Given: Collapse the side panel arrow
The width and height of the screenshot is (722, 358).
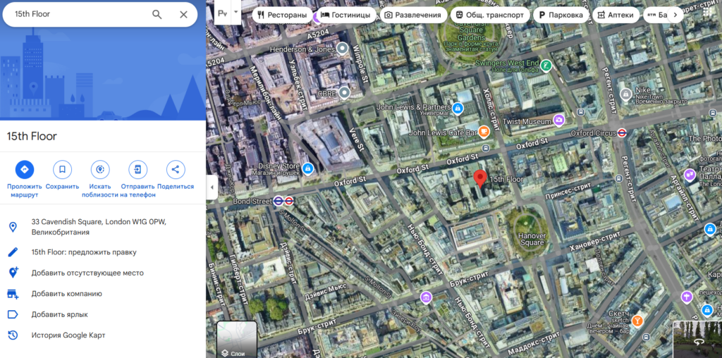Looking at the screenshot, I should coord(212,187).
